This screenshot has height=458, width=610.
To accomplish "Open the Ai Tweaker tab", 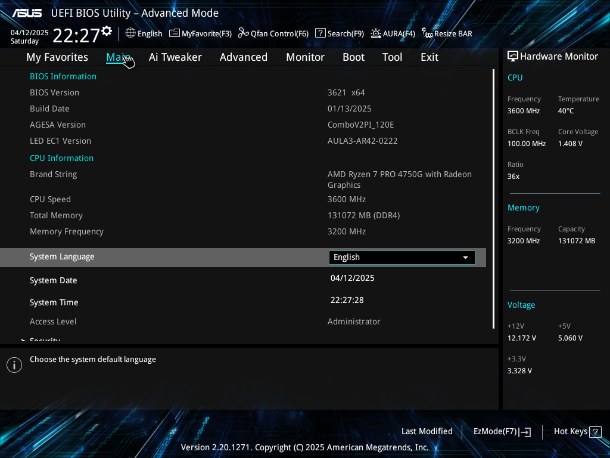I will point(175,57).
